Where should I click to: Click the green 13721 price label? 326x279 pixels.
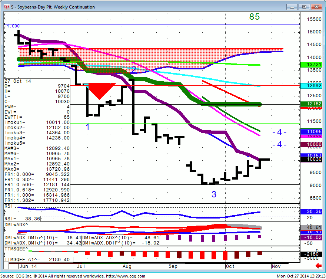pyautogui.click(x=312, y=65)
